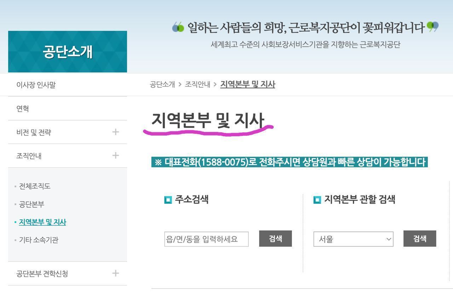Click the 주소검색 square bullet icon
The width and height of the screenshot is (453, 294).
tap(168, 200)
